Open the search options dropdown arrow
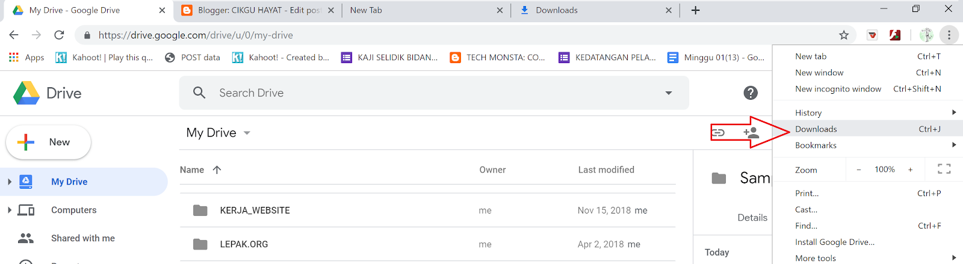 coord(669,93)
